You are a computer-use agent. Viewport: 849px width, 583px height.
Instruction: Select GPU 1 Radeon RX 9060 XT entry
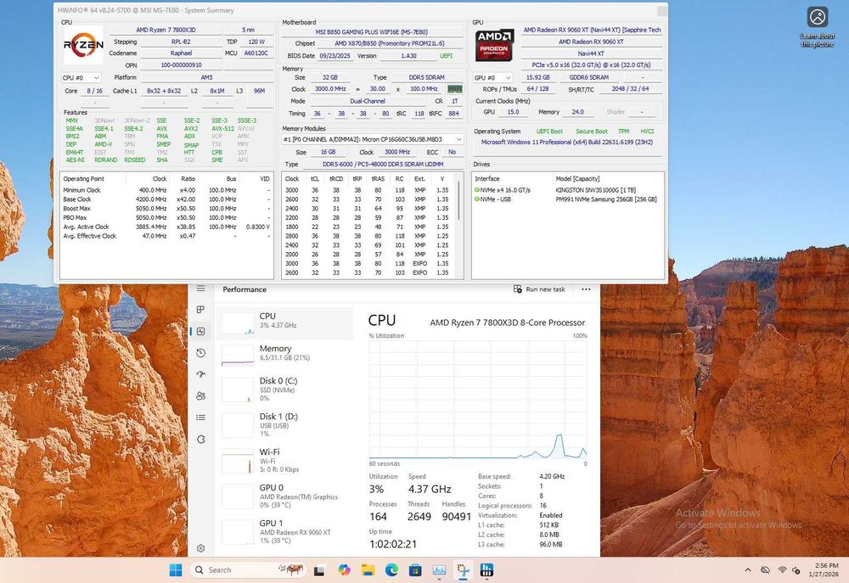284,531
